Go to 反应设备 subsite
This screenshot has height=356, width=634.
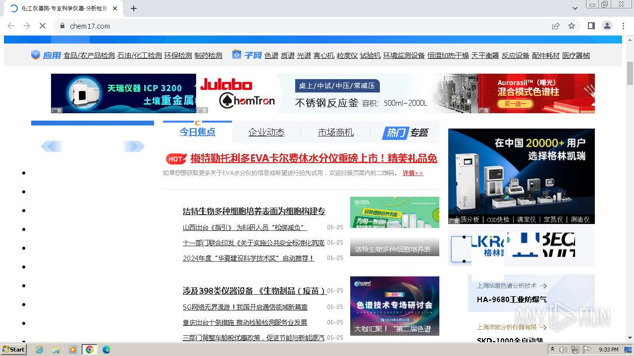[516, 55]
